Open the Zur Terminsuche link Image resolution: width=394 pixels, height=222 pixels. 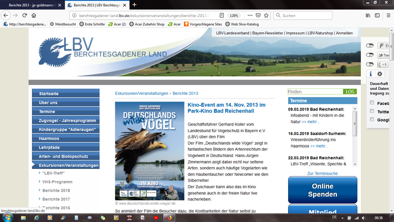(323, 173)
